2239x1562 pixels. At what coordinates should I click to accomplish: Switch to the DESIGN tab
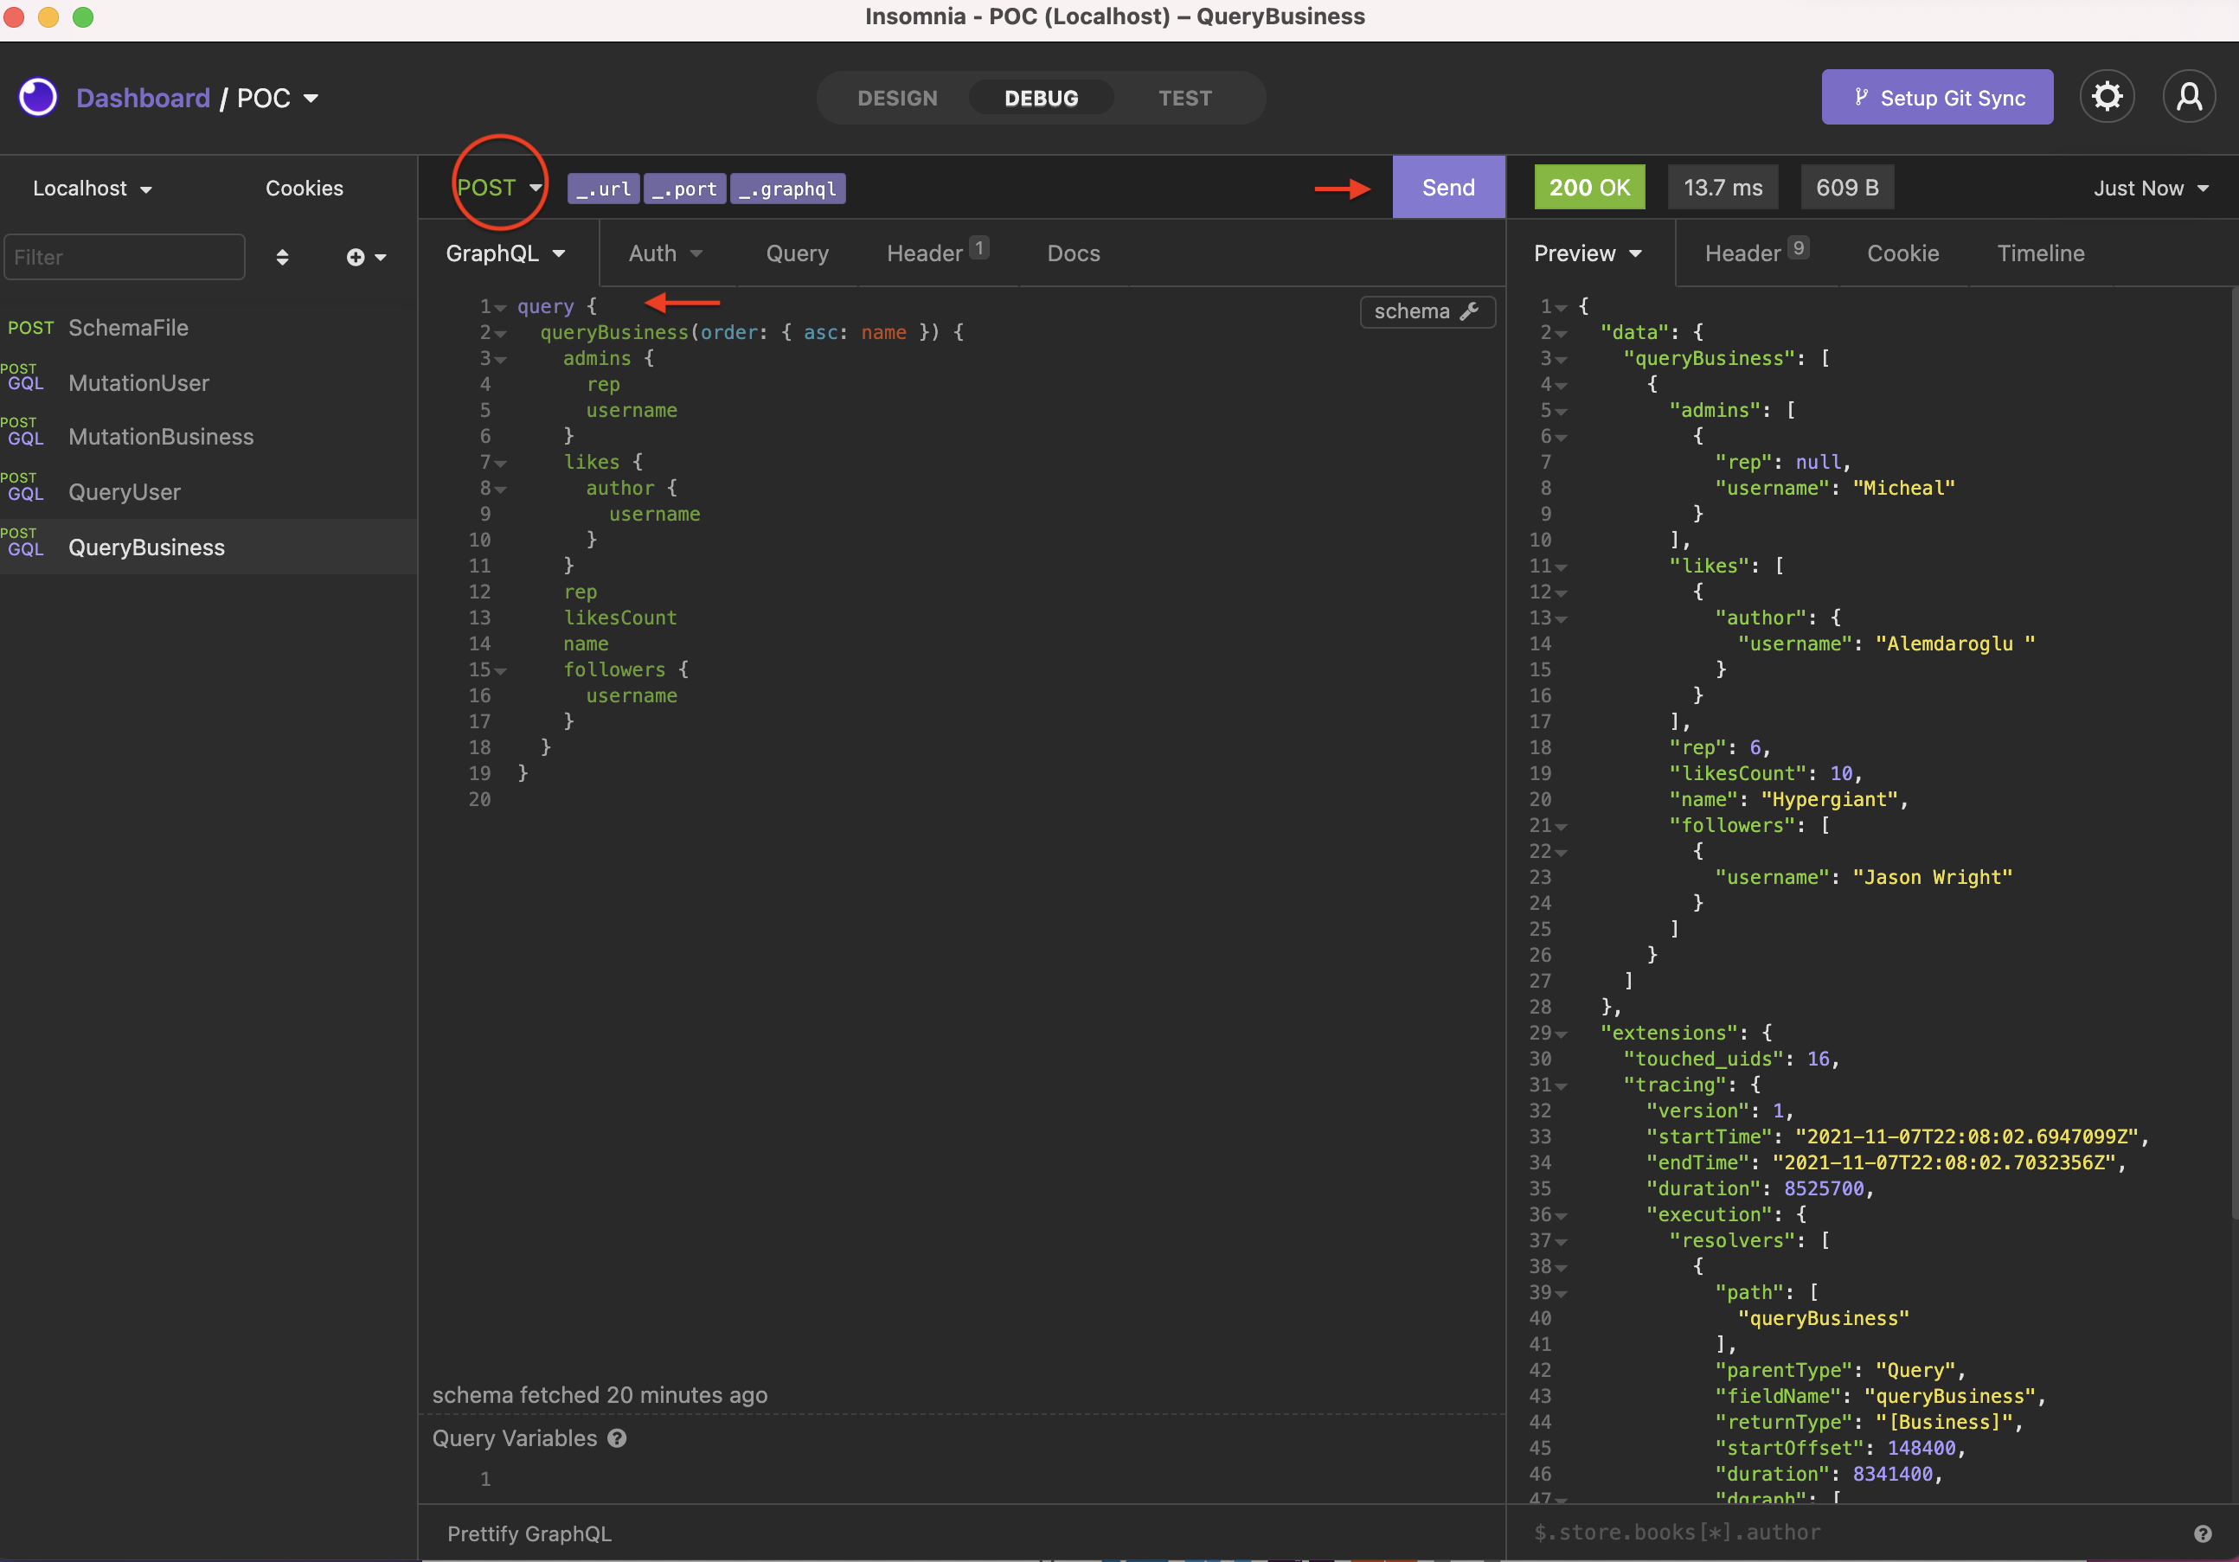tap(896, 98)
